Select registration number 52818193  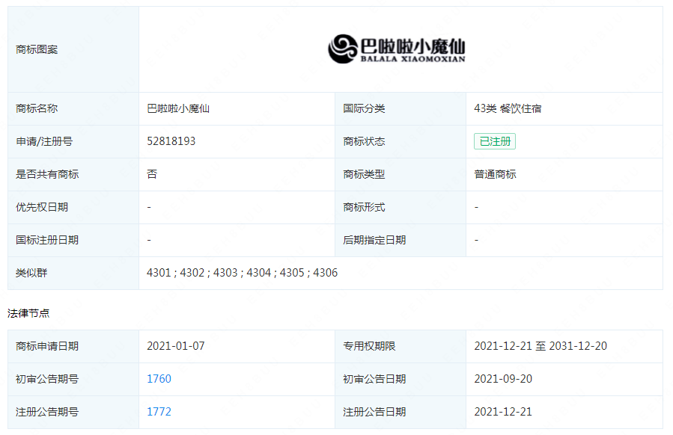click(x=171, y=141)
